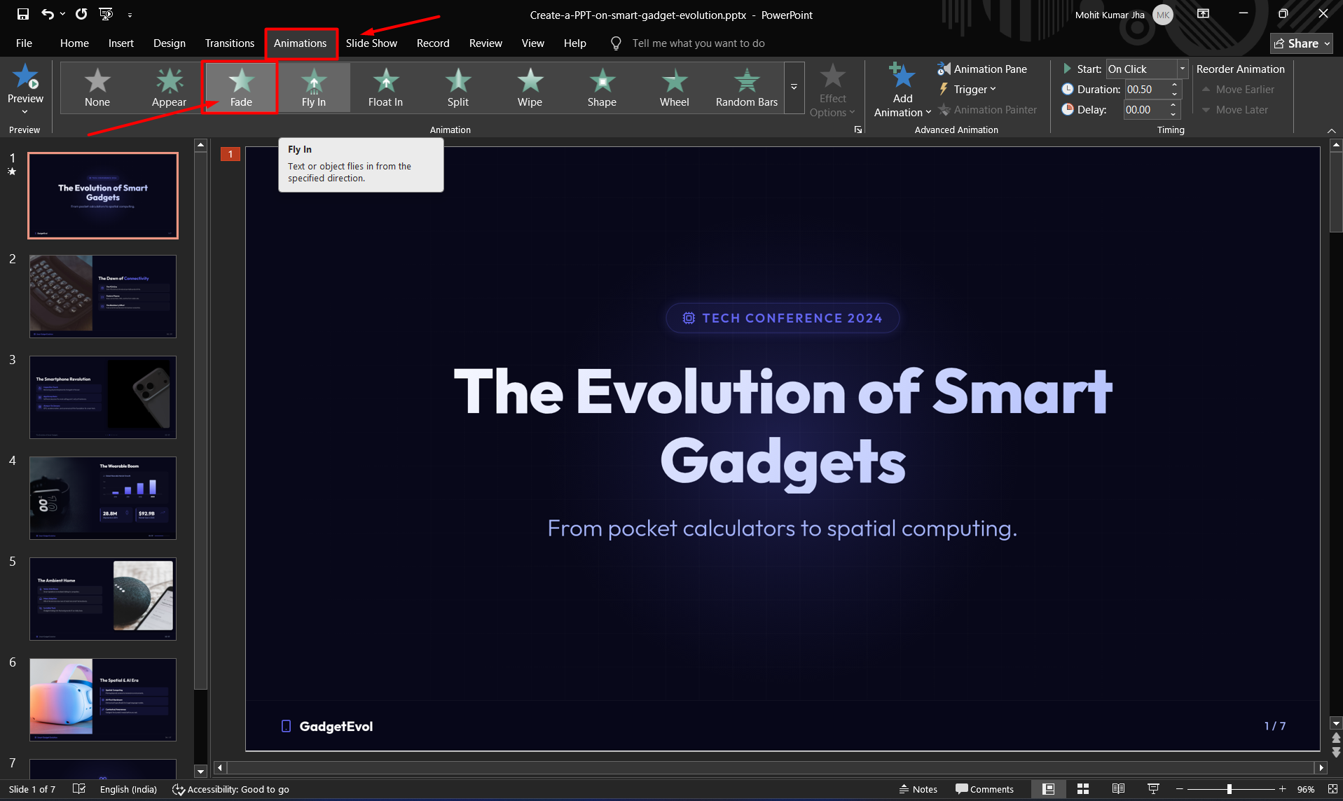Apply the Float In animation
The width and height of the screenshot is (1343, 801).
pyautogui.click(x=385, y=88)
